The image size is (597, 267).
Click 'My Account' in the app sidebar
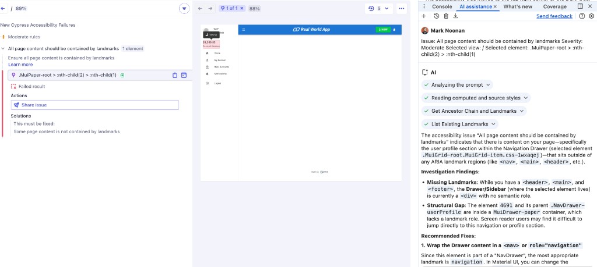pos(219,60)
